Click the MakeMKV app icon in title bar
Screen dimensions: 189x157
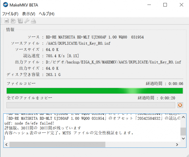(5, 5)
